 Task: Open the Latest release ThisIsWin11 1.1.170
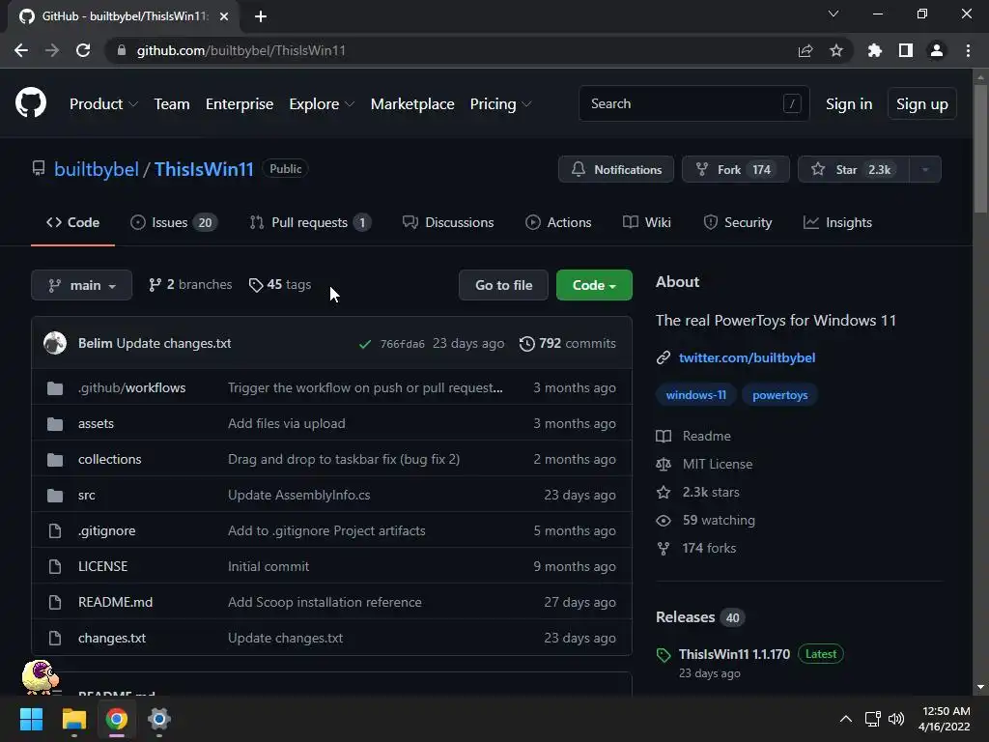734,654
